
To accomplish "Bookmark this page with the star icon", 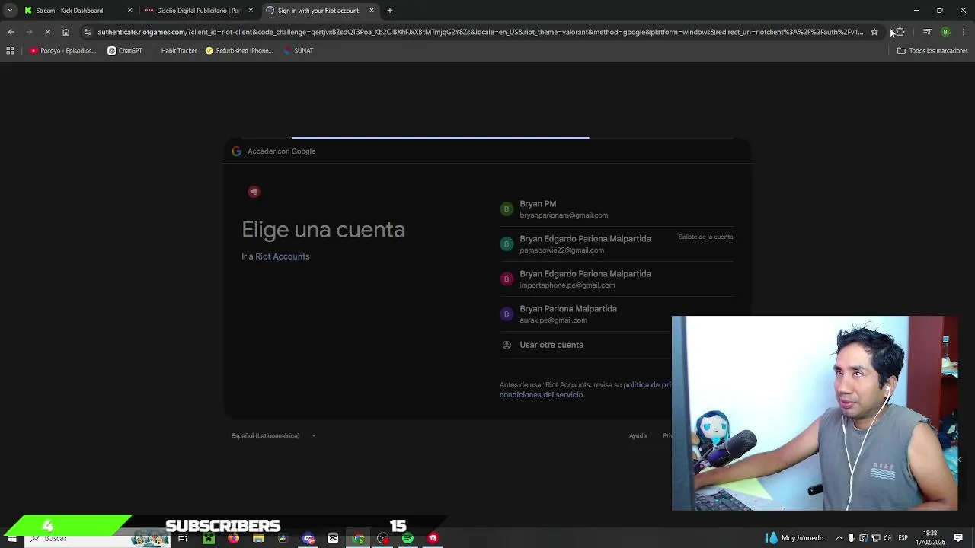I will point(874,32).
